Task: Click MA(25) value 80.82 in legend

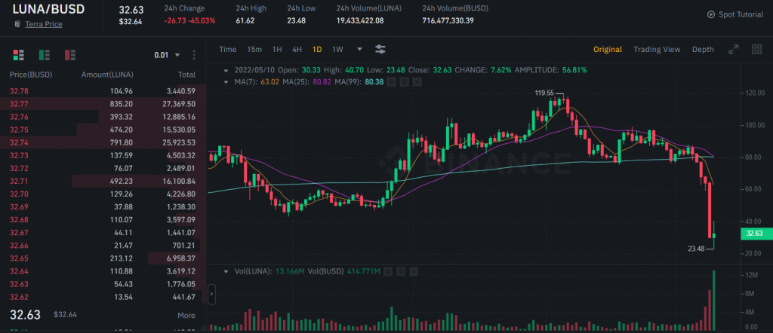Action: click(322, 81)
